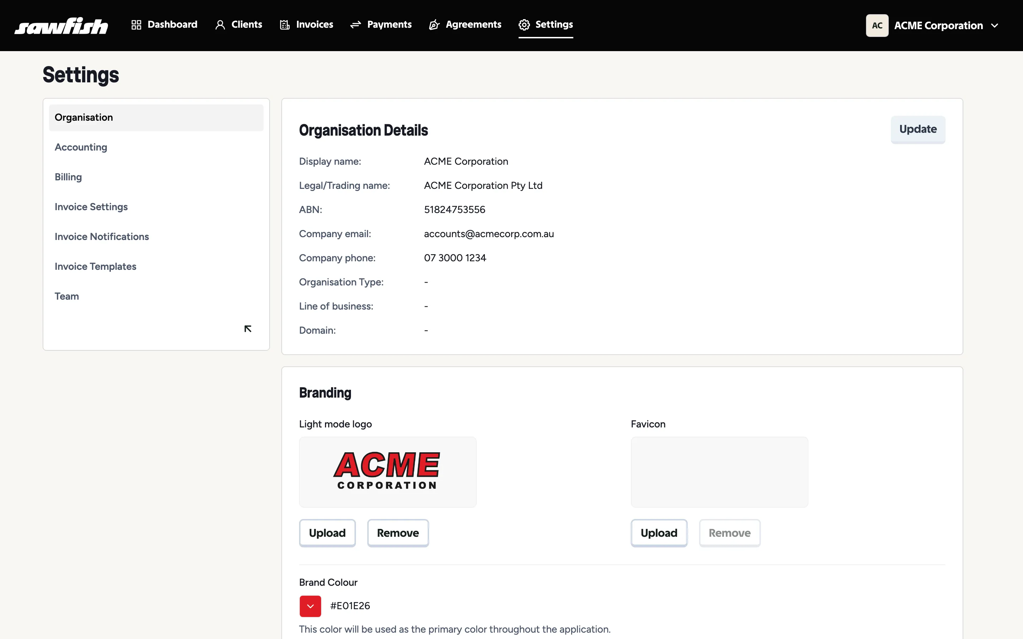1023x639 pixels.
Task: Click the #E01E26 hex colour value
Action: click(350, 606)
